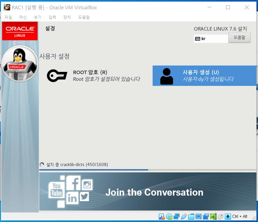Maximize the RAC1 VirtualBox window
Viewport: 258px width, 222px height.
tap(228, 7)
